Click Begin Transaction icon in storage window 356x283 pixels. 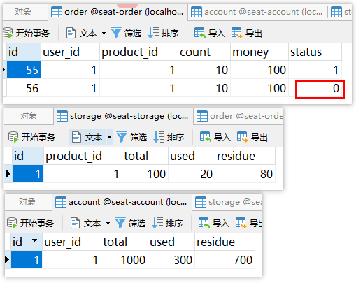13,137
